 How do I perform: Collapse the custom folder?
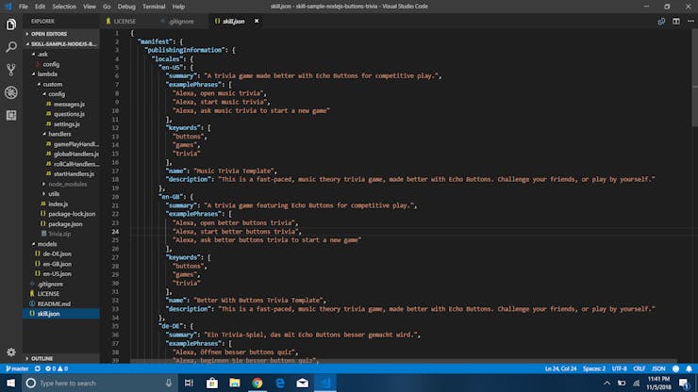[x=53, y=84]
